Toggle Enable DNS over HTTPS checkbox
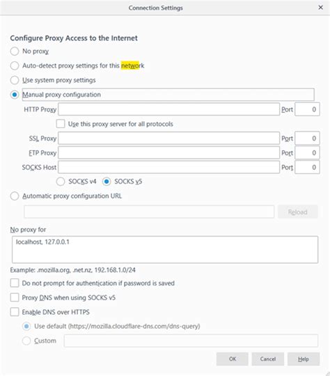 tap(15, 312)
